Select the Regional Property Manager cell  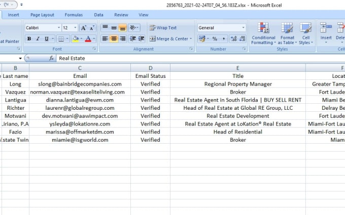tap(238, 84)
